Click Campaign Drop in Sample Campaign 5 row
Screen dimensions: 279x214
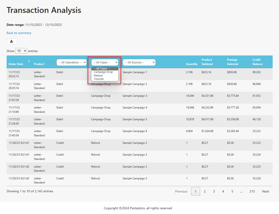(101, 119)
